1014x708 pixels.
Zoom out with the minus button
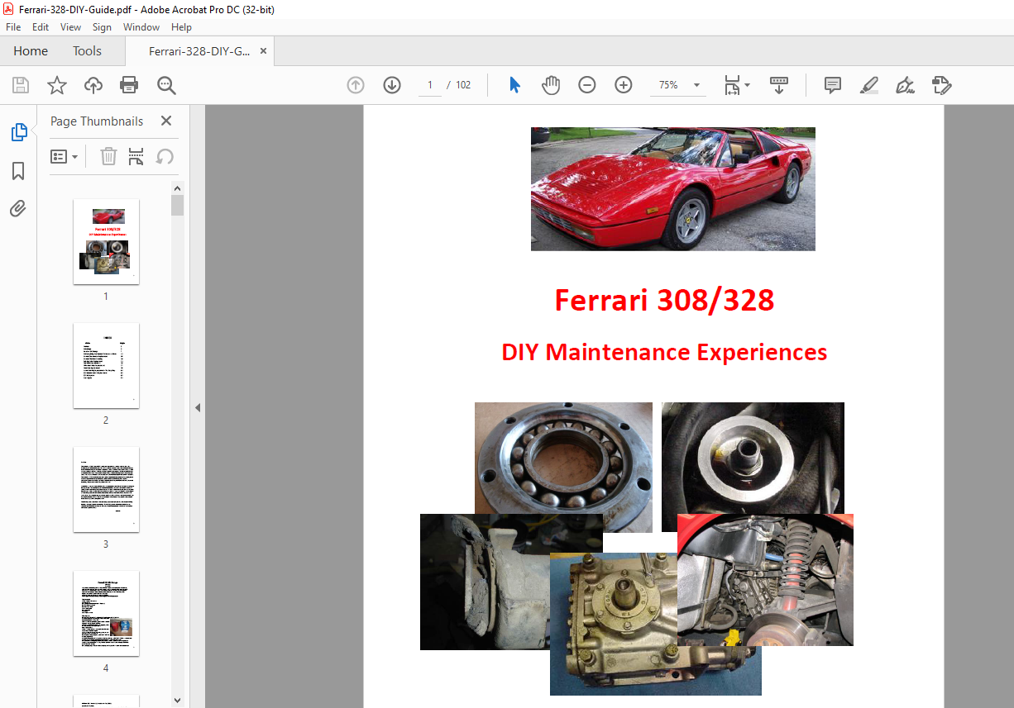tap(587, 85)
